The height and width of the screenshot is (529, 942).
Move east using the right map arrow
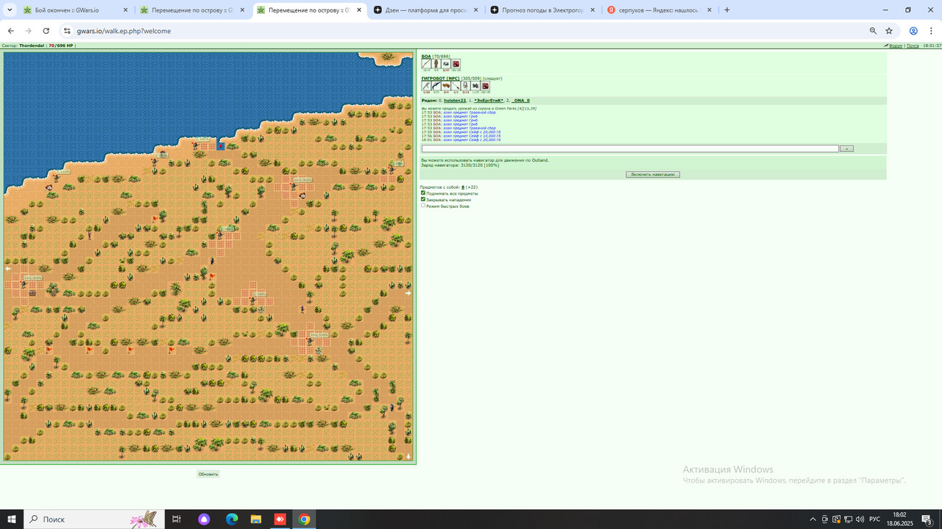tap(408, 293)
